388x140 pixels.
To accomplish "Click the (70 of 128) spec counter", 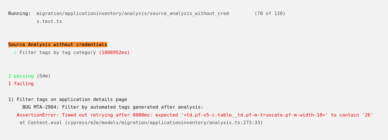I will coord(270,14).
